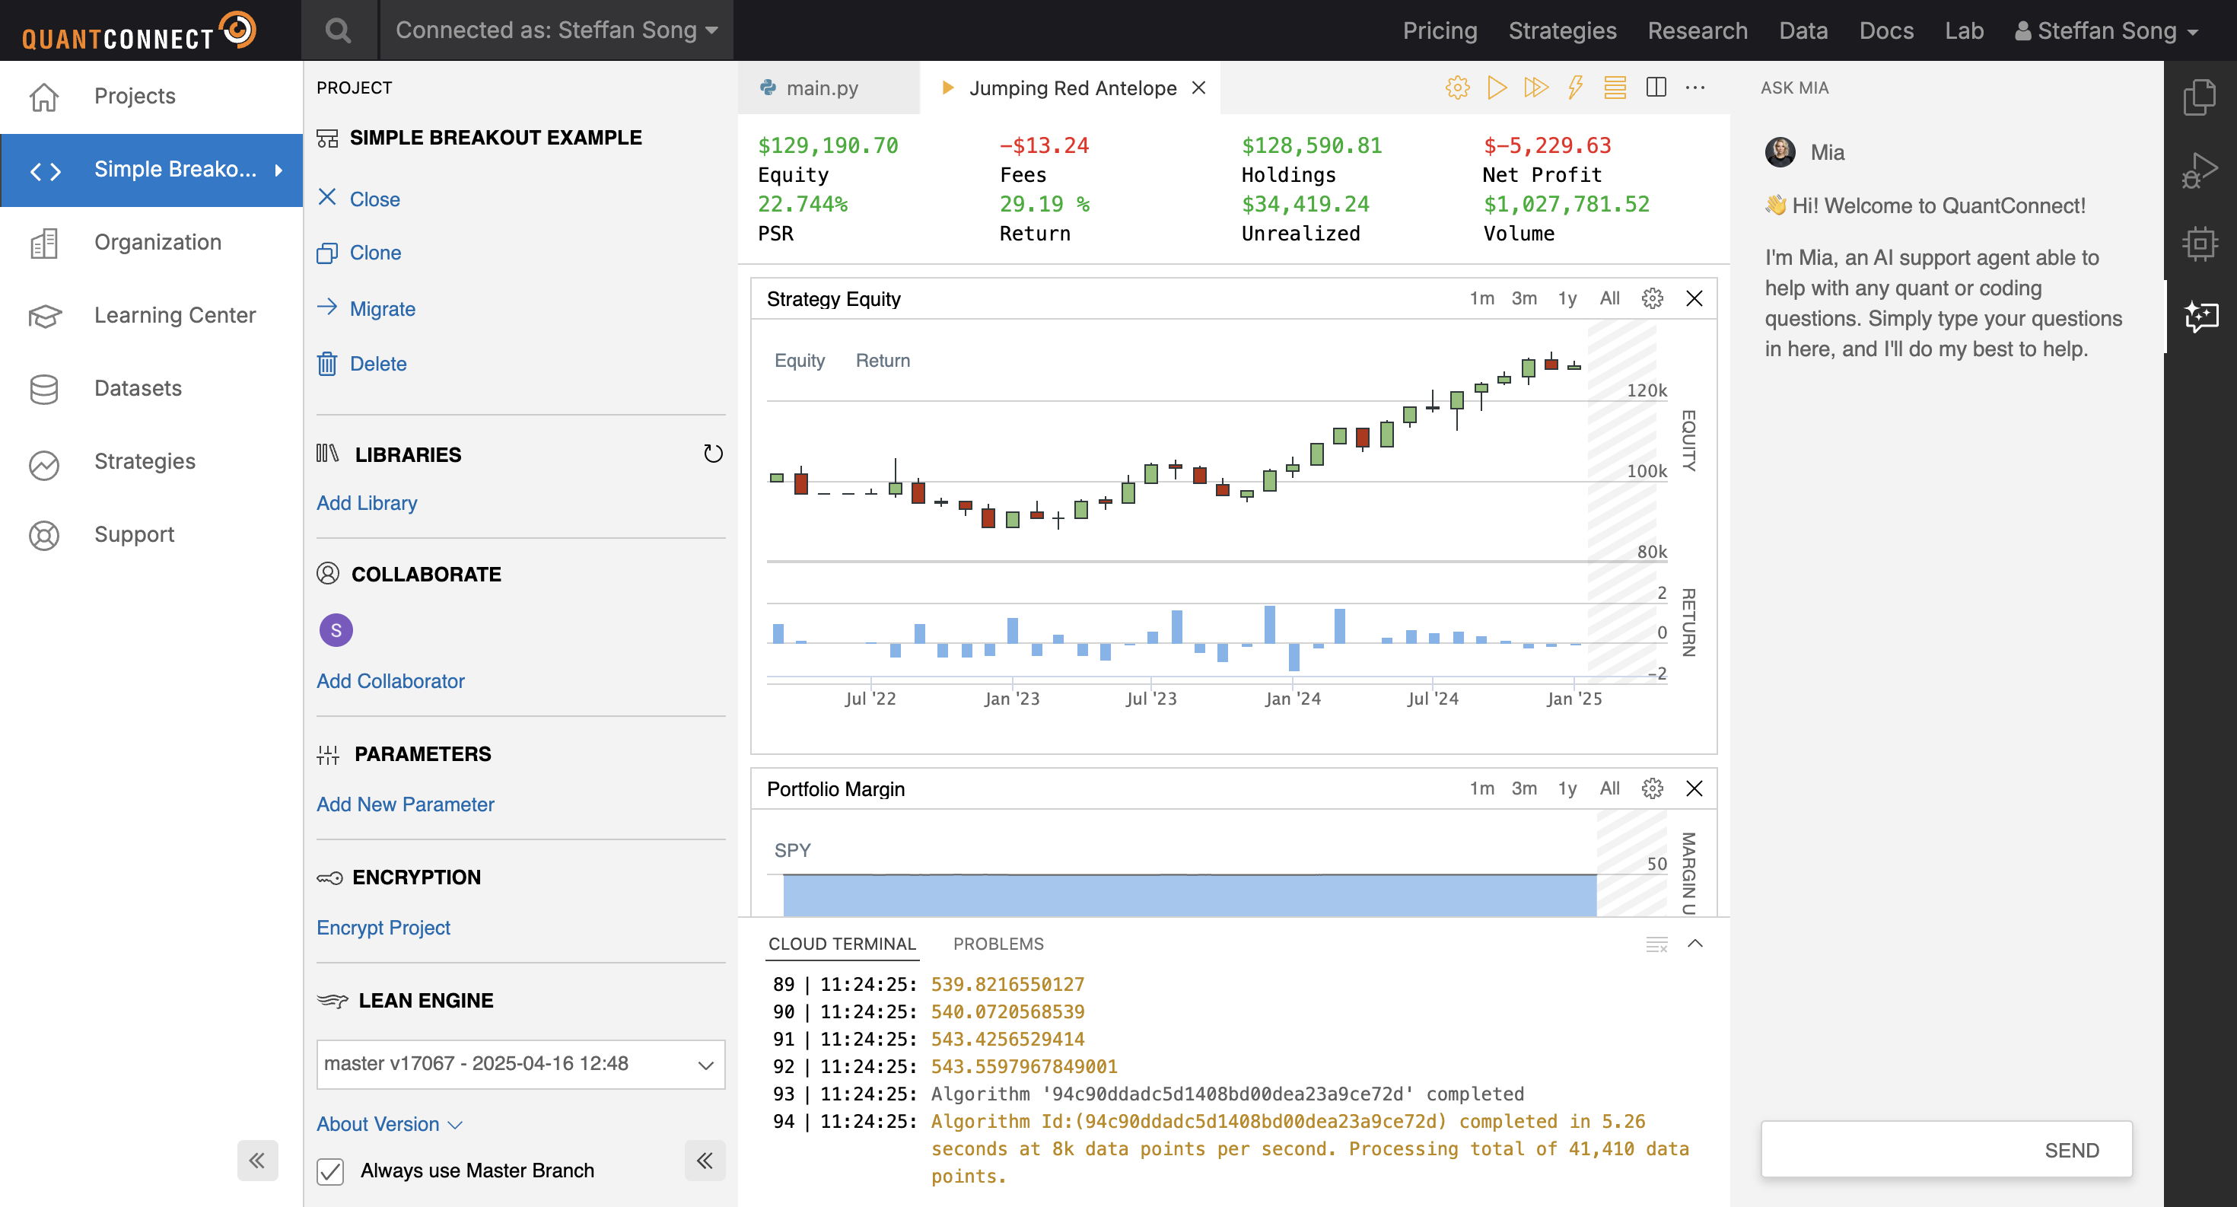The width and height of the screenshot is (2237, 1207).
Task: Select 3m range on Strategy Equity chart
Action: pyautogui.click(x=1524, y=299)
